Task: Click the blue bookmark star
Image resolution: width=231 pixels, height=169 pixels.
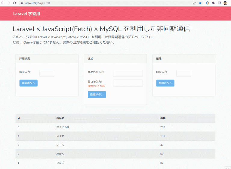Action: click(200, 3)
